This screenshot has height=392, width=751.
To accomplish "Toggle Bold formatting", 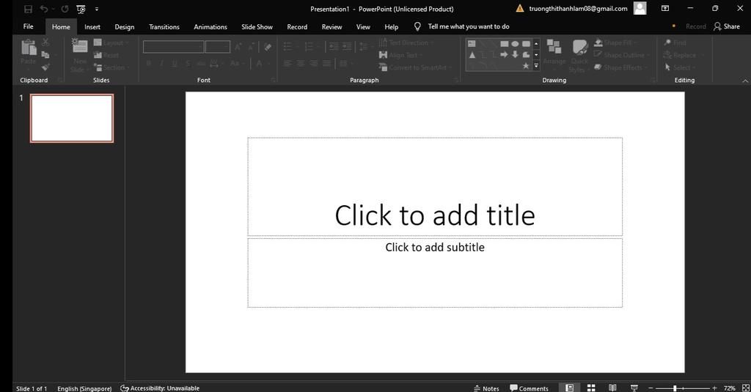I will coord(148,63).
